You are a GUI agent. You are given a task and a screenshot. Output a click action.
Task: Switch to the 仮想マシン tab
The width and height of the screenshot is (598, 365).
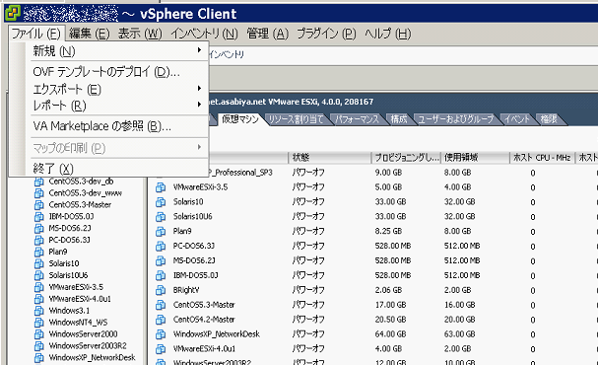click(240, 119)
